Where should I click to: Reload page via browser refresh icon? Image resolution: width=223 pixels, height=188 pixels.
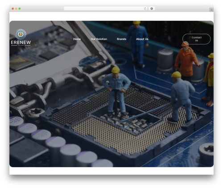pyautogui.click(x=145, y=8)
